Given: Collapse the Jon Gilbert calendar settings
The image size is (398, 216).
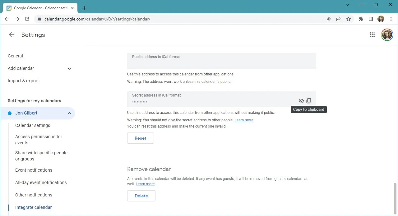Looking at the screenshot, I should [69, 113].
